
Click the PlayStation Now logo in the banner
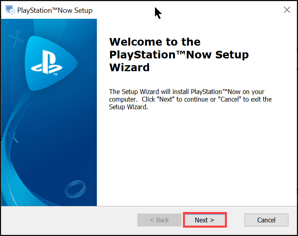coord(51,63)
